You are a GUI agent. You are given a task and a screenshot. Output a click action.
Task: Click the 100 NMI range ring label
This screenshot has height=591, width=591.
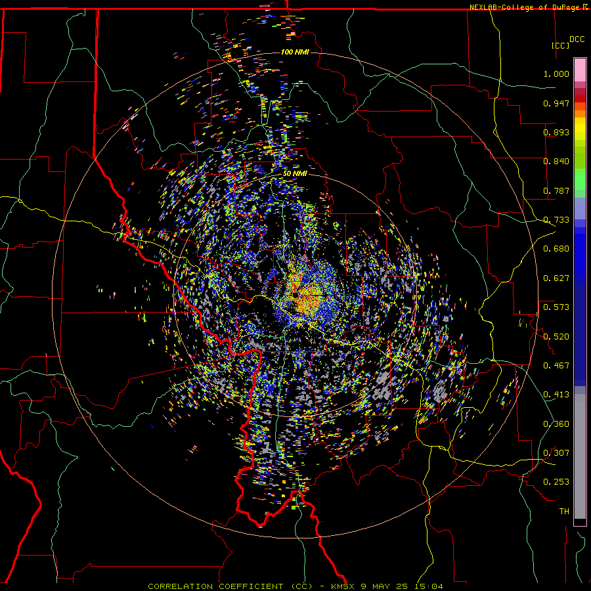click(295, 52)
